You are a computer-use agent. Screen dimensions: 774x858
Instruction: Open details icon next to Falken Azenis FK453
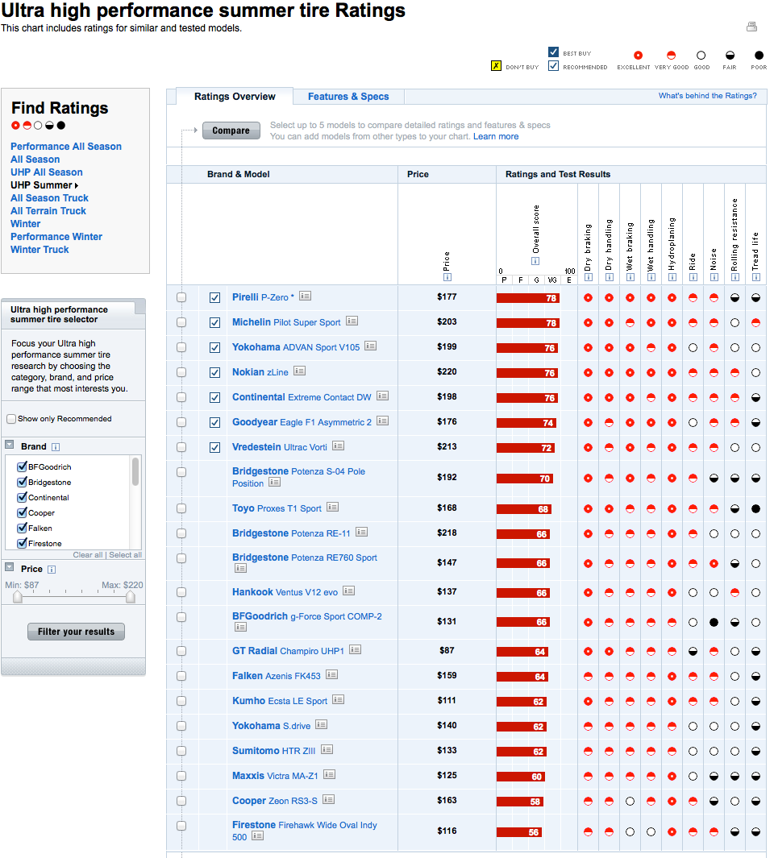(331, 674)
